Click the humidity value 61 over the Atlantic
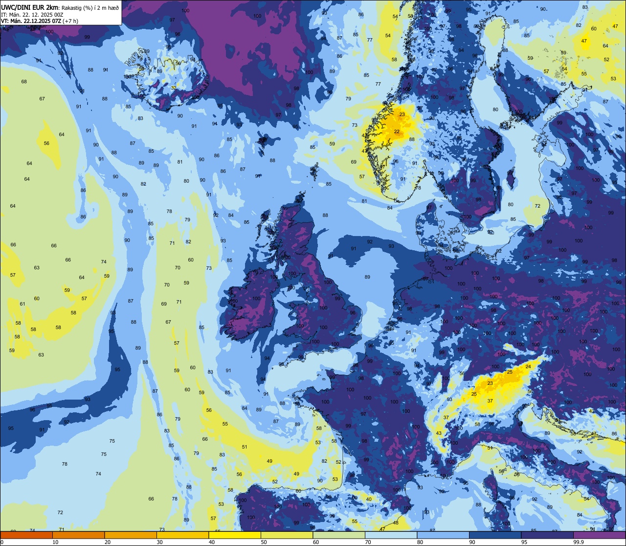This screenshot has height=546, width=626. (x=22, y=304)
